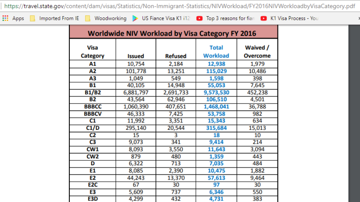Click the US Fiance Visa K1 bookmark icon
Viewport: 360px width, 202px height.
(135, 19)
